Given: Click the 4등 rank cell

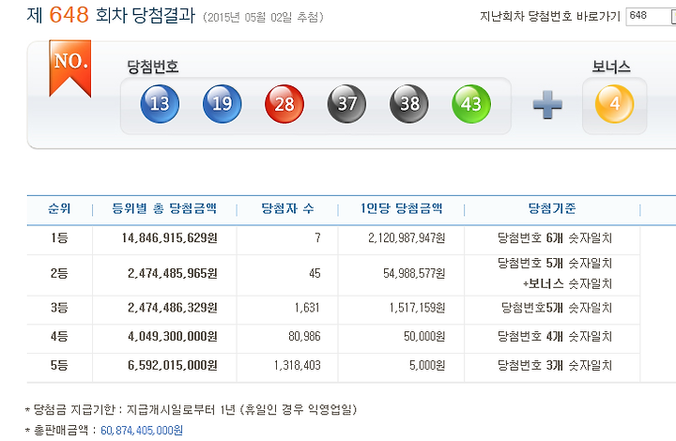Looking at the screenshot, I should coord(59,336).
